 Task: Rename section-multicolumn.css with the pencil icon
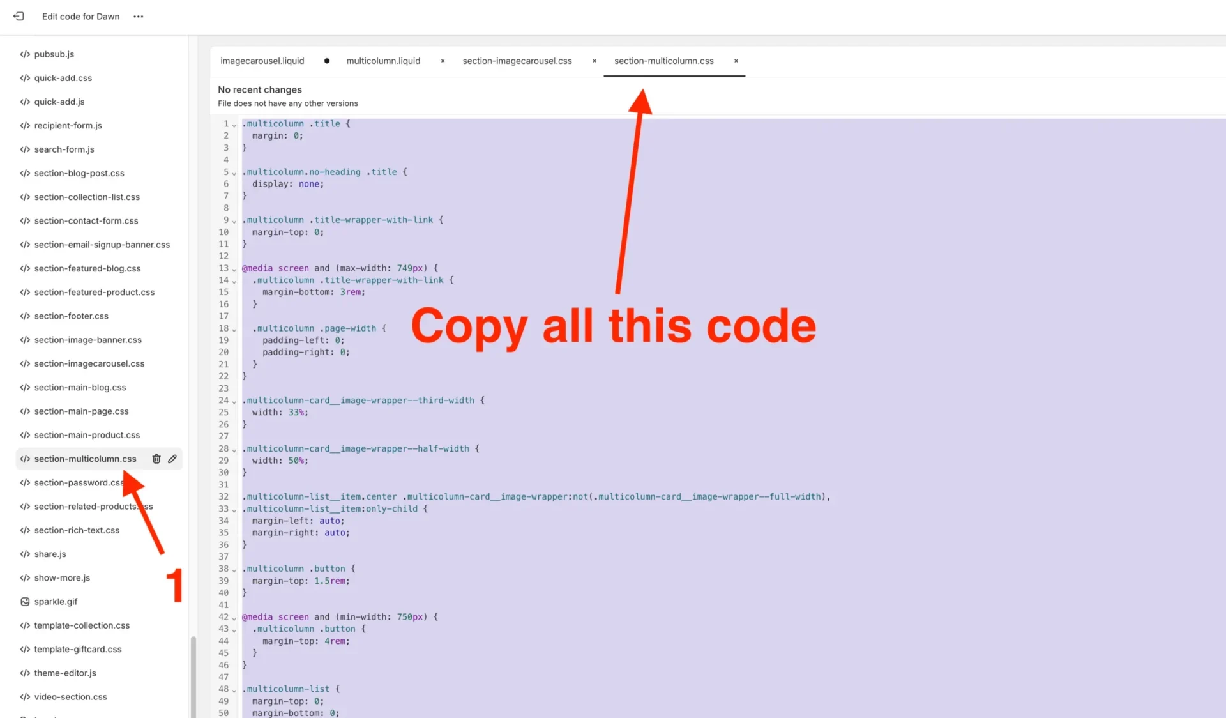pos(172,459)
